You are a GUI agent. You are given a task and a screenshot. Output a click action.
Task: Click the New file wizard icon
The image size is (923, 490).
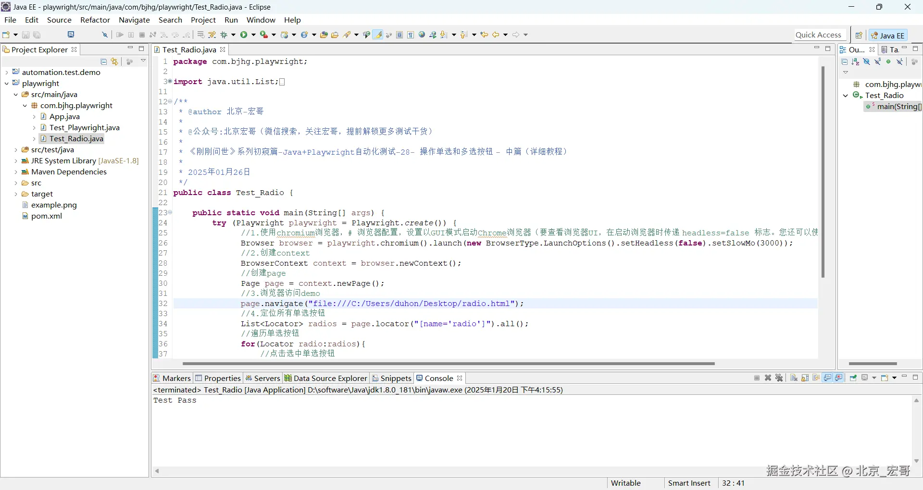click(x=6, y=35)
